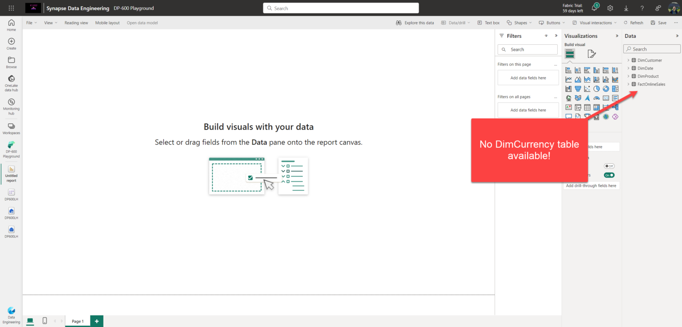This screenshot has height=327, width=682.
Task: Turn on the Off drill-through toggle
Action: pos(609,165)
